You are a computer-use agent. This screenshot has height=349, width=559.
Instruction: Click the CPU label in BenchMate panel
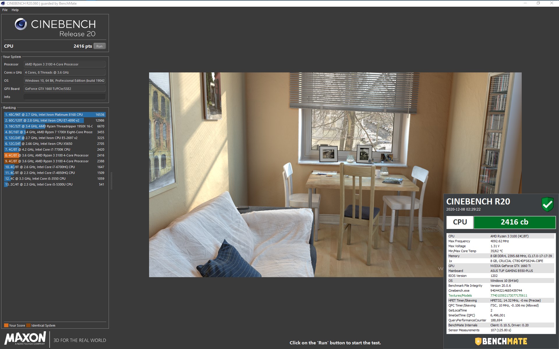coord(460,222)
